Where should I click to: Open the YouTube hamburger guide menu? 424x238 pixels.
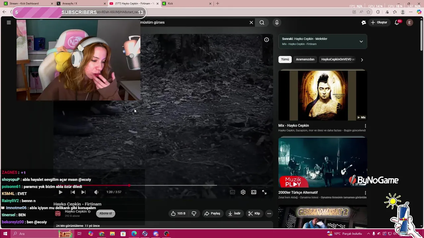tap(9, 22)
